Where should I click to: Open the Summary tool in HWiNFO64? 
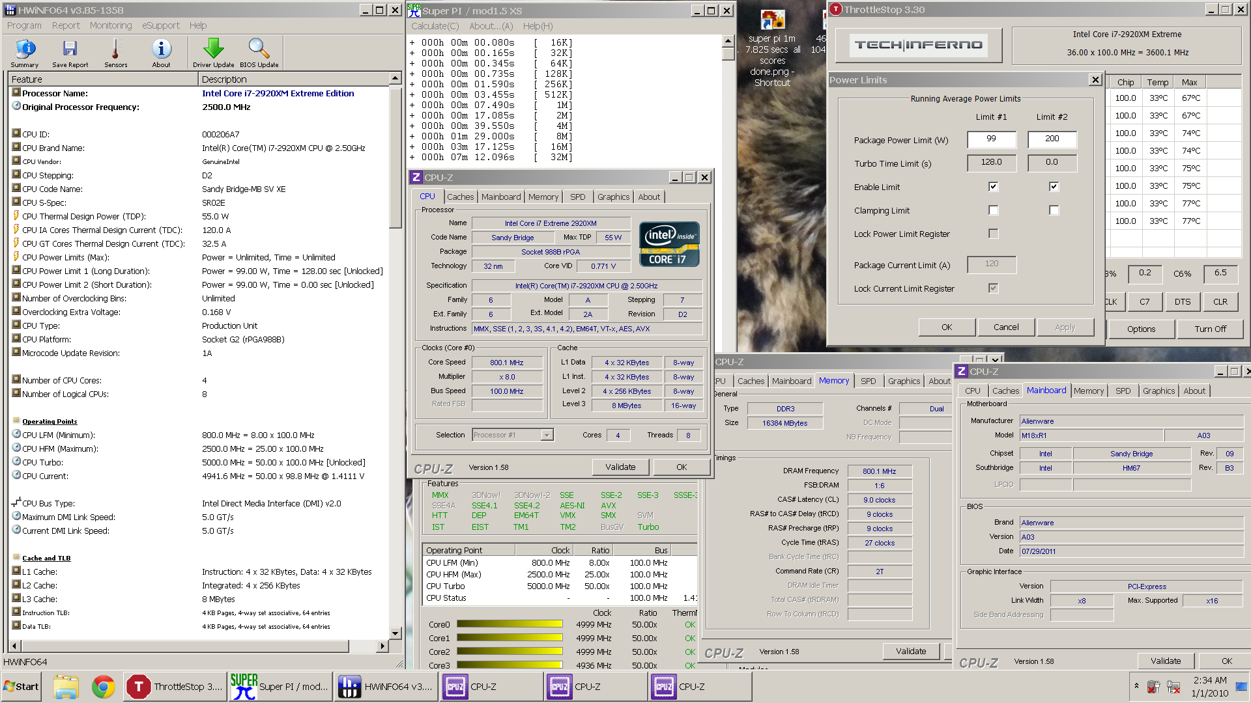click(25, 53)
